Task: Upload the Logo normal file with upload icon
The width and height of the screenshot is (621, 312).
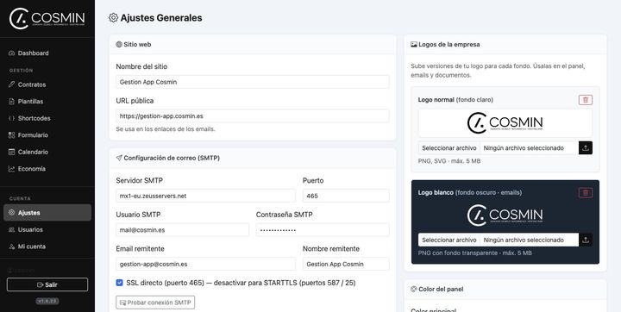Action: (586, 148)
